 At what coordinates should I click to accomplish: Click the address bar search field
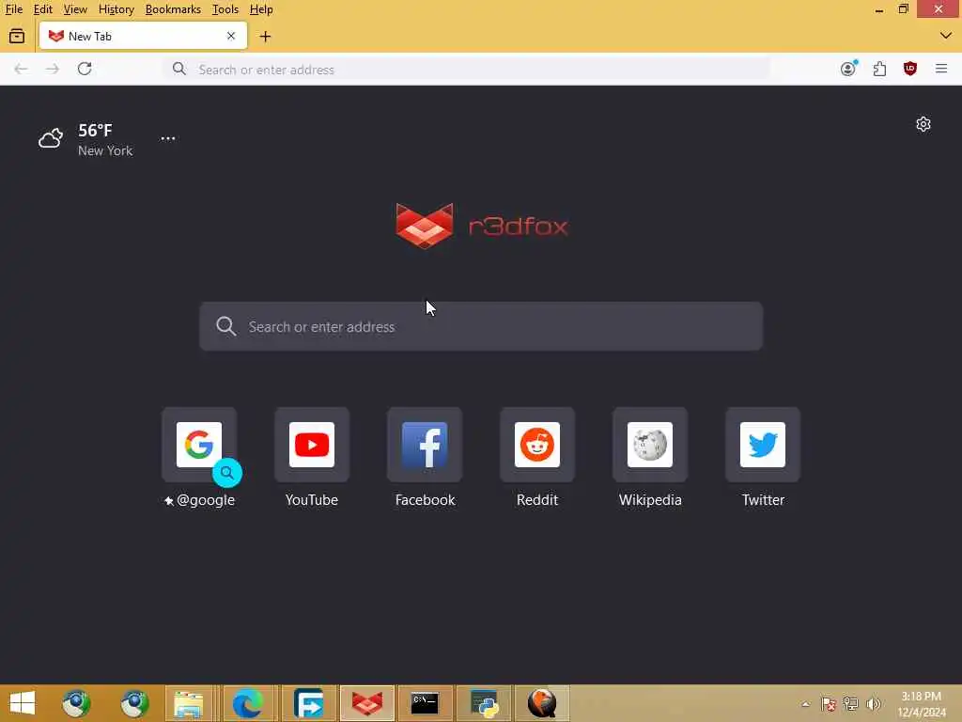pyautogui.click(x=466, y=70)
